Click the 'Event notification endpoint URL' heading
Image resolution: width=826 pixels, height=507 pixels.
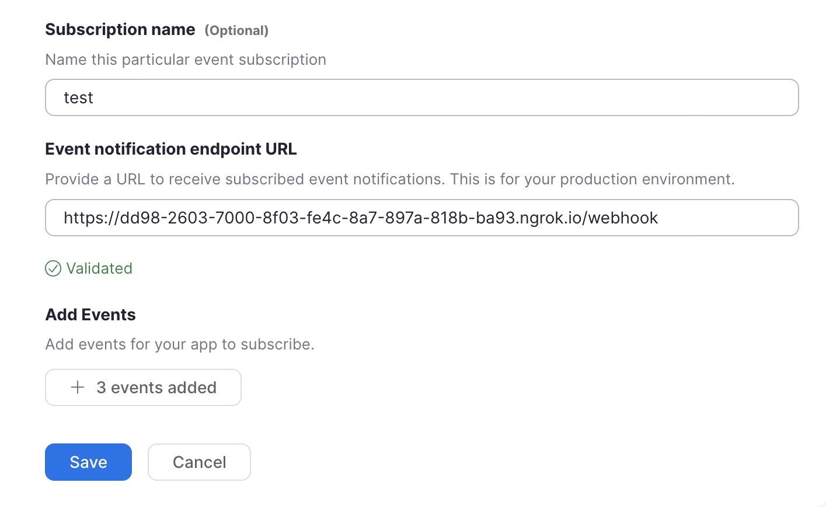(171, 149)
